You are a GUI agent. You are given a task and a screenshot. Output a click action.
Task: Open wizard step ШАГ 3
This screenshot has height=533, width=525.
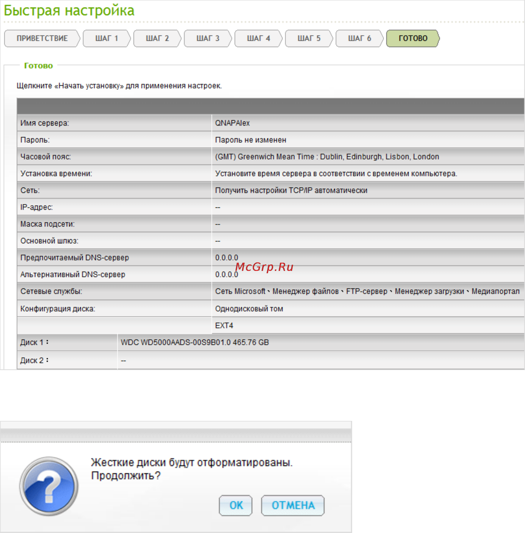coord(208,38)
